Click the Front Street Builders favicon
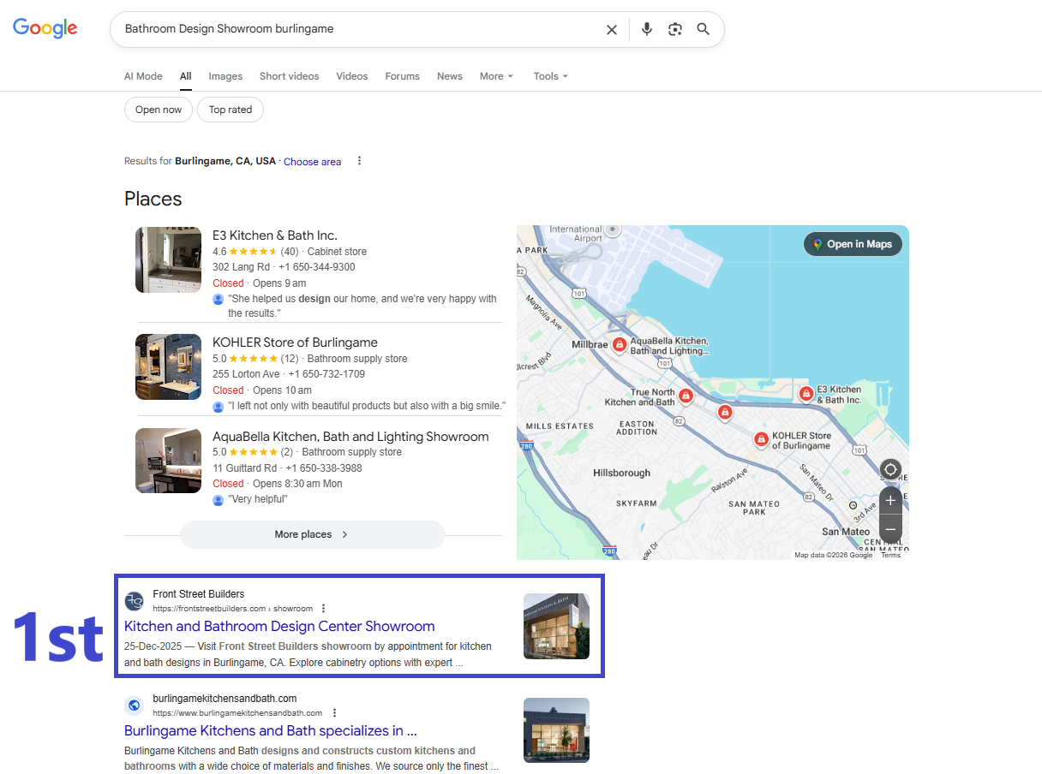 pyautogui.click(x=134, y=601)
